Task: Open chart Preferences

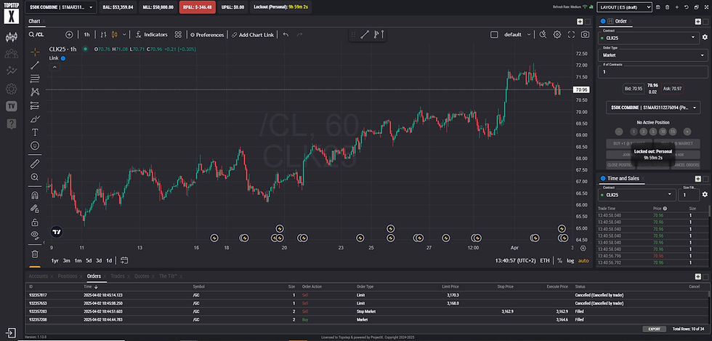Action: click(x=207, y=35)
